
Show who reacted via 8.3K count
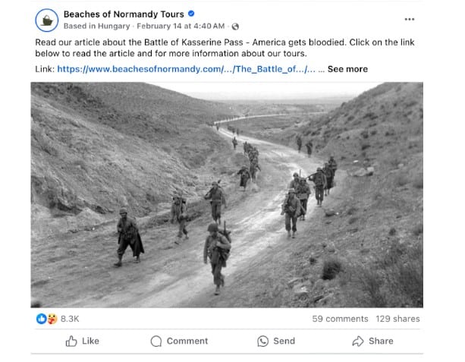point(70,319)
